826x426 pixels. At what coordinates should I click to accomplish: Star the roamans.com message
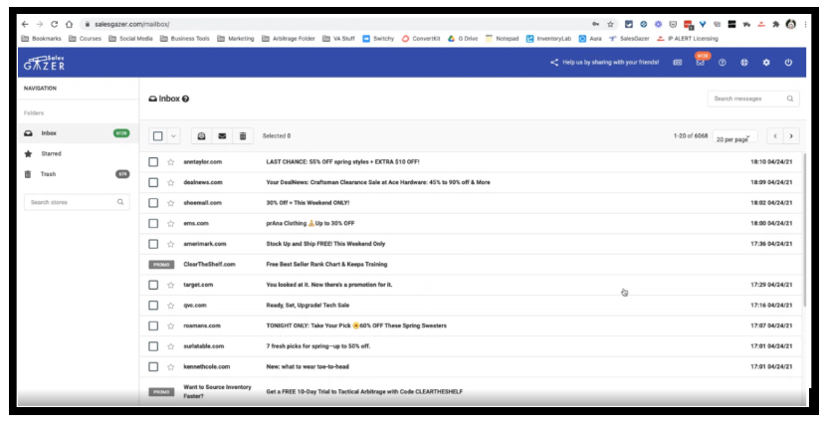click(171, 325)
